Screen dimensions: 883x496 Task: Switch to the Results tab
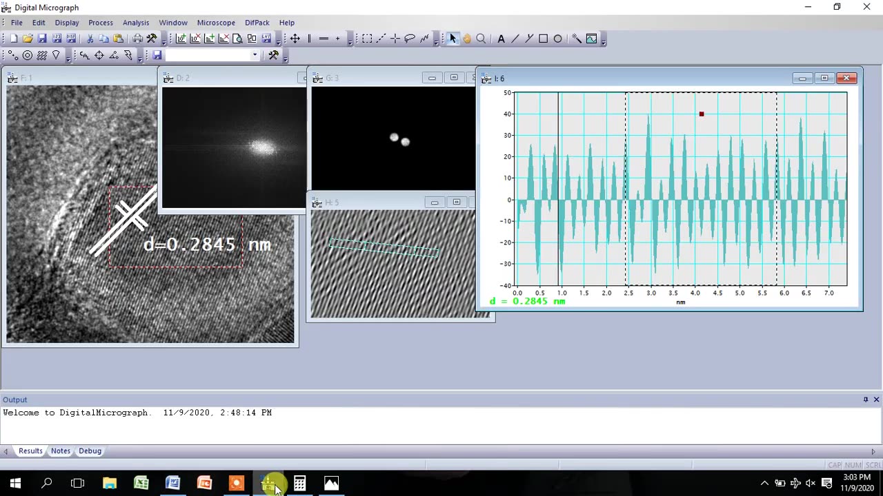(x=30, y=451)
